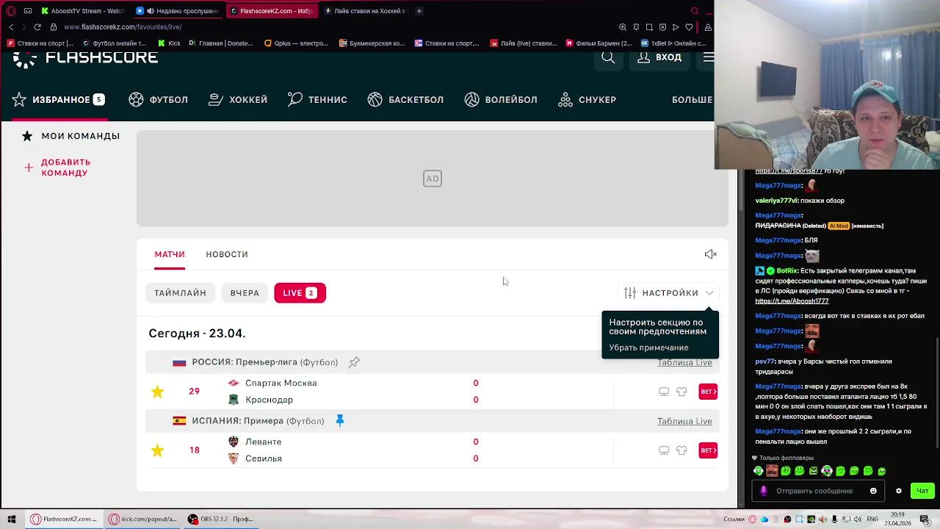Screen dimensions: 940x529
Task: Open the ТЕННИС sport section
Action: (x=317, y=100)
